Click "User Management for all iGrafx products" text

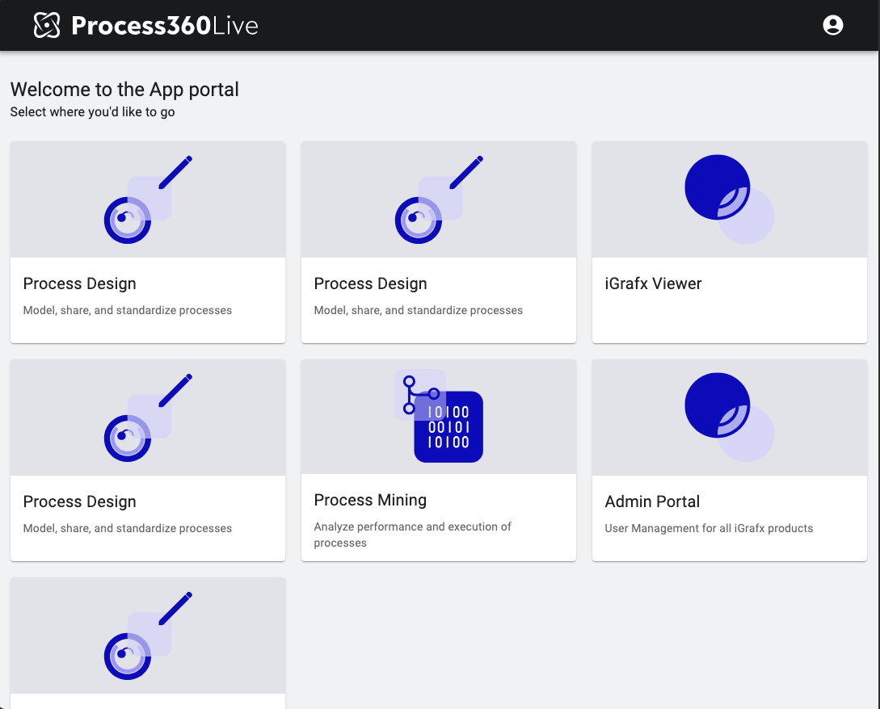pyautogui.click(x=709, y=528)
